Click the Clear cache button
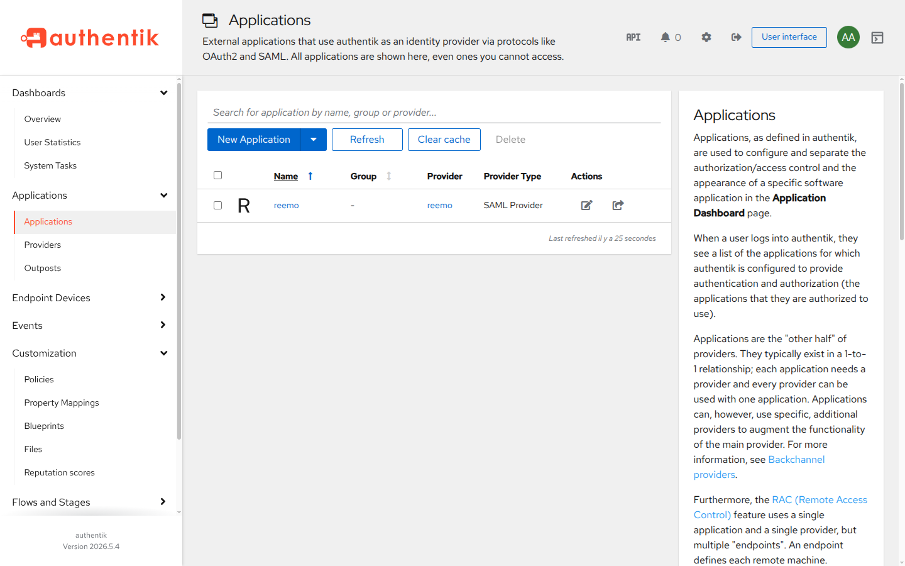 click(x=444, y=140)
